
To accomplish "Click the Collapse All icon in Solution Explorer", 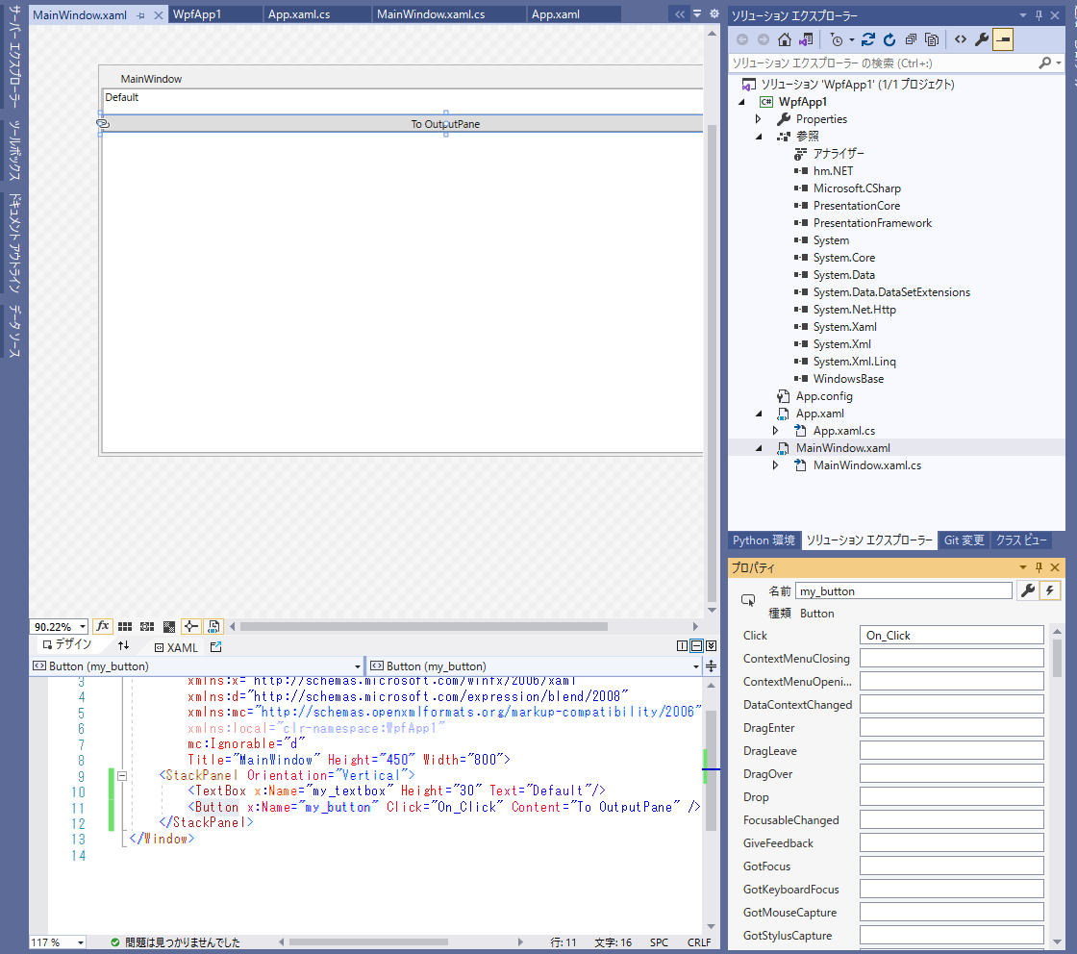I will coord(911,40).
